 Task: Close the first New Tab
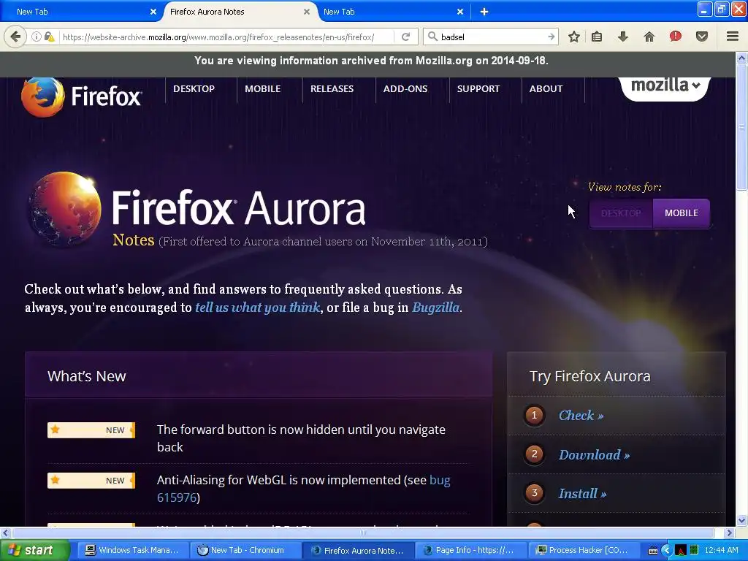click(153, 12)
